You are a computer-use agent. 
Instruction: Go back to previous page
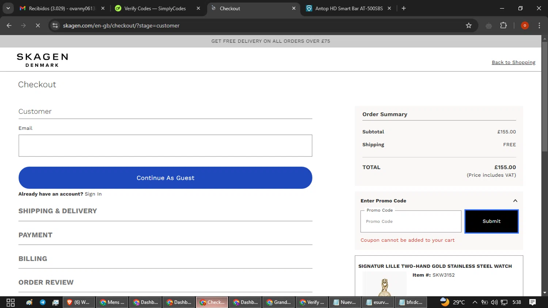tap(9, 26)
